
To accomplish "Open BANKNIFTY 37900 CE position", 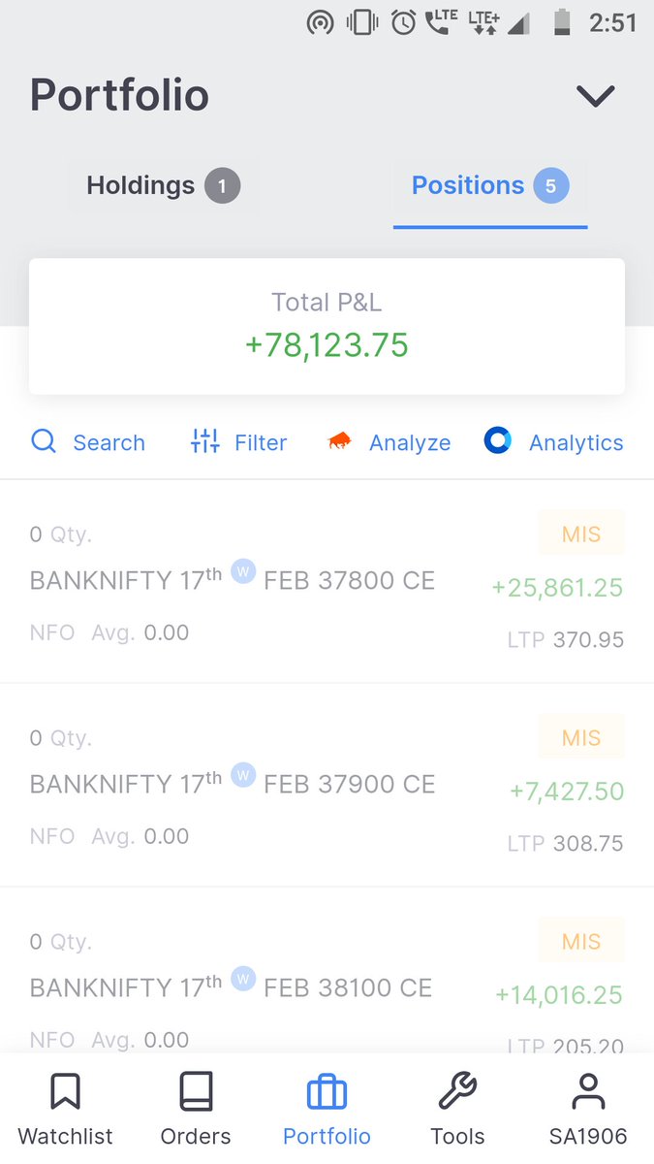I will click(327, 785).
